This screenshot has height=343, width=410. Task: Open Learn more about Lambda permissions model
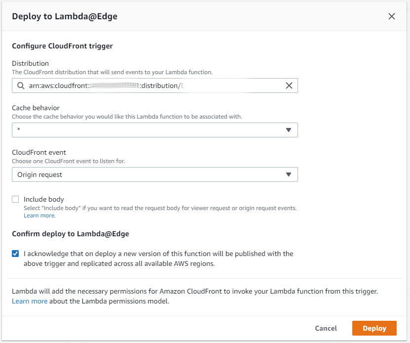(x=30, y=301)
